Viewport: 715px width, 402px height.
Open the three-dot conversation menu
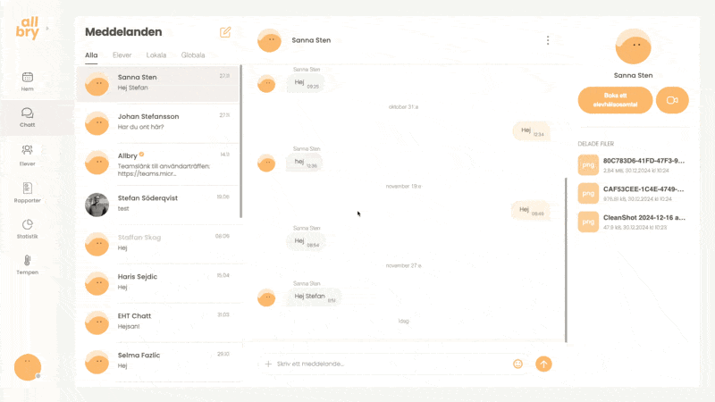coord(548,40)
